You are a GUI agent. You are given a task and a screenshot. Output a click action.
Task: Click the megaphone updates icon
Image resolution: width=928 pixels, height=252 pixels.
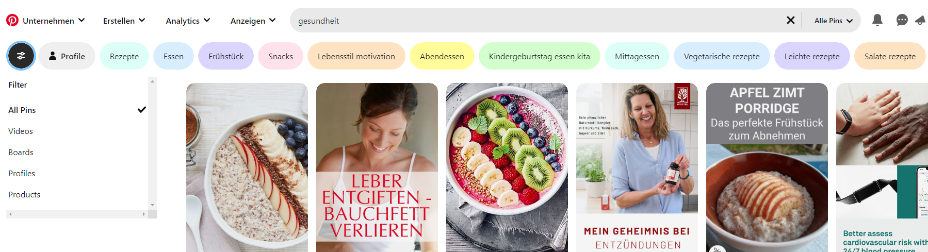coord(921,20)
